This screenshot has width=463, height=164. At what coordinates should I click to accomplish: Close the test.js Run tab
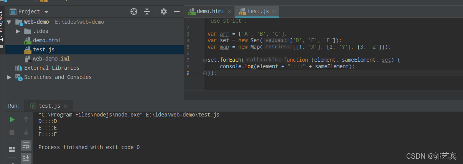coord(66,106)
